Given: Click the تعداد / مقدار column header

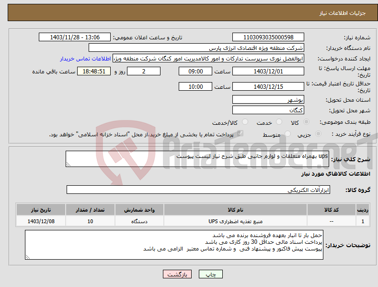Looking at the screenshot, I should coord(90,210).
